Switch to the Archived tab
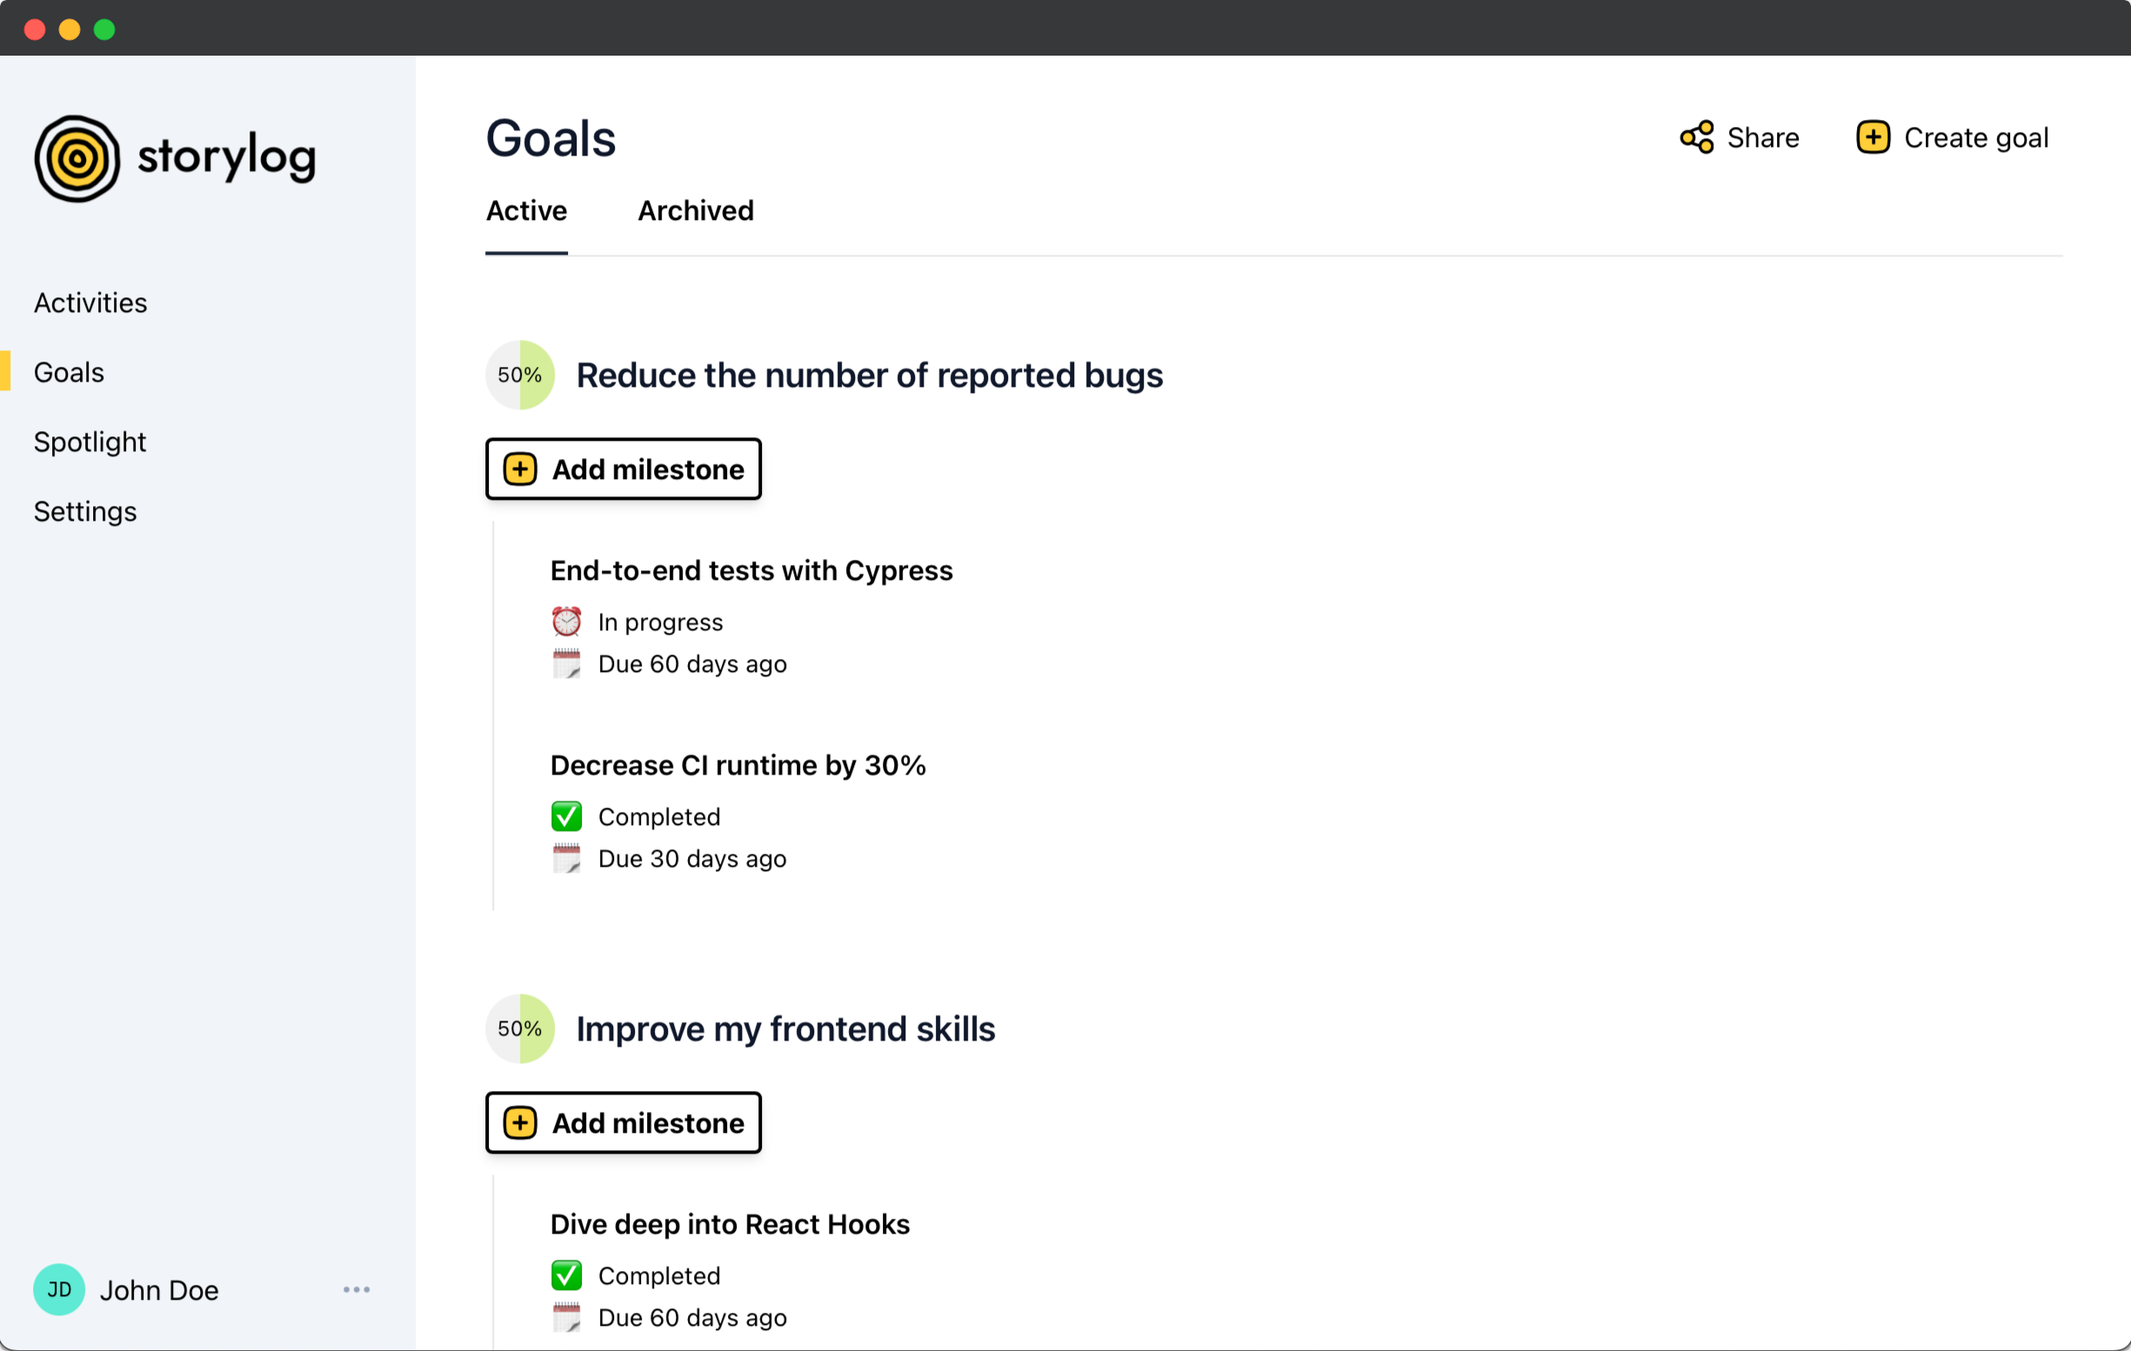Screen dimensions: 2131x1351 pyautogui.click(x=696, y=210)
